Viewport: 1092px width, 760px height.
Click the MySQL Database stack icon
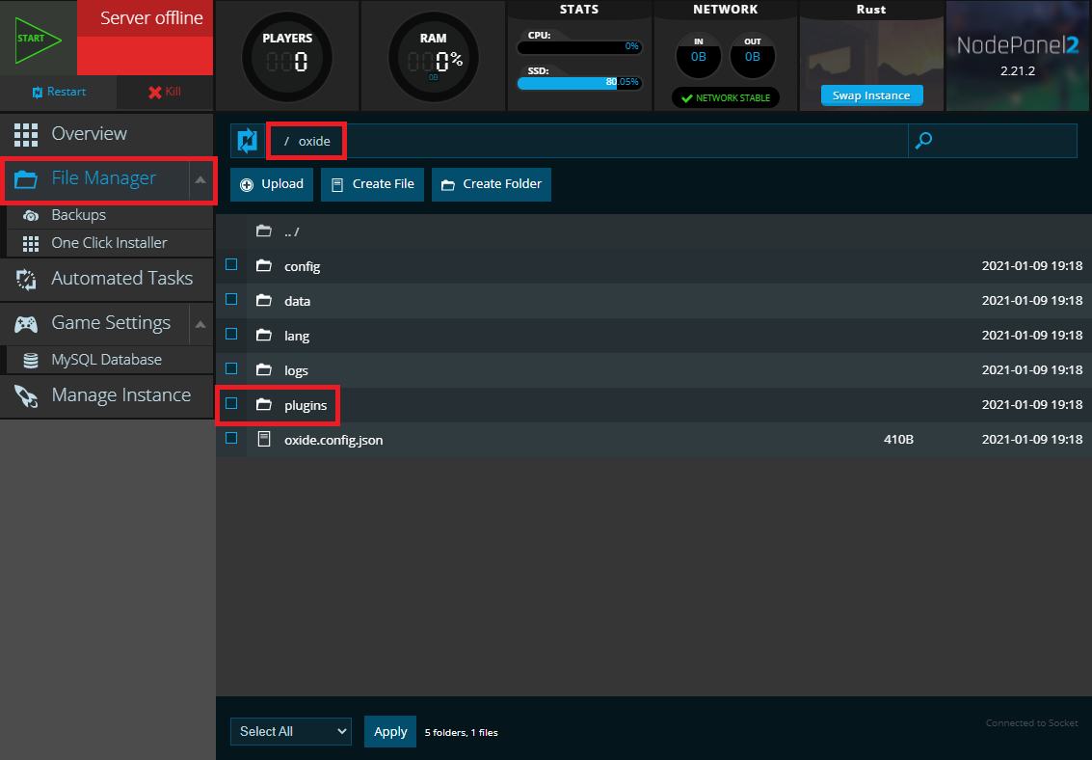point(31,360)
